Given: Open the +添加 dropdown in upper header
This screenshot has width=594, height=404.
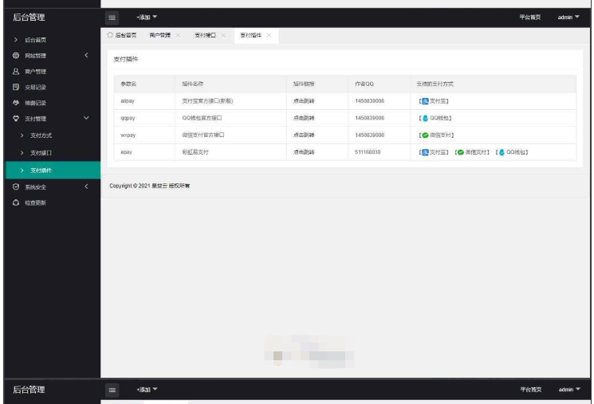Looking at the screenshot, I should [147, 17].
